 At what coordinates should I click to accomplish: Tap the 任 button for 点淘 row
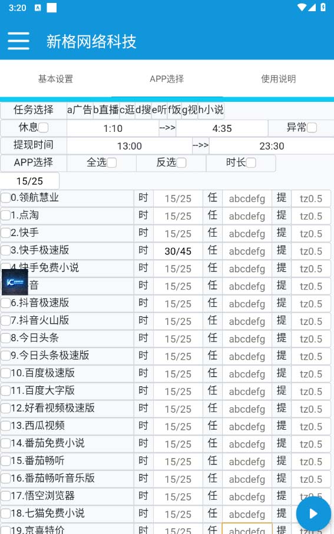tap(213, 215)
